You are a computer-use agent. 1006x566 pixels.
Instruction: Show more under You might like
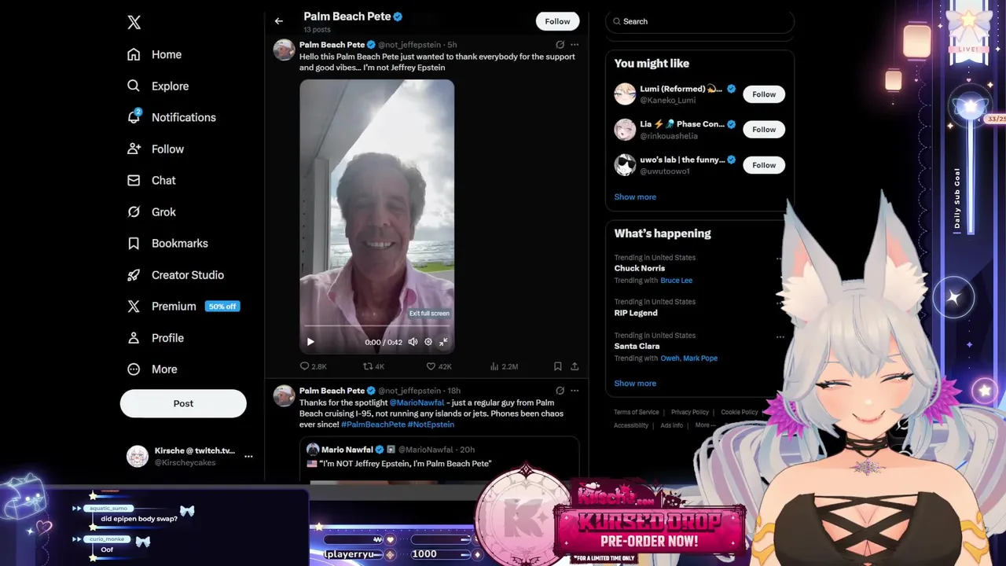tap(635, 197)
